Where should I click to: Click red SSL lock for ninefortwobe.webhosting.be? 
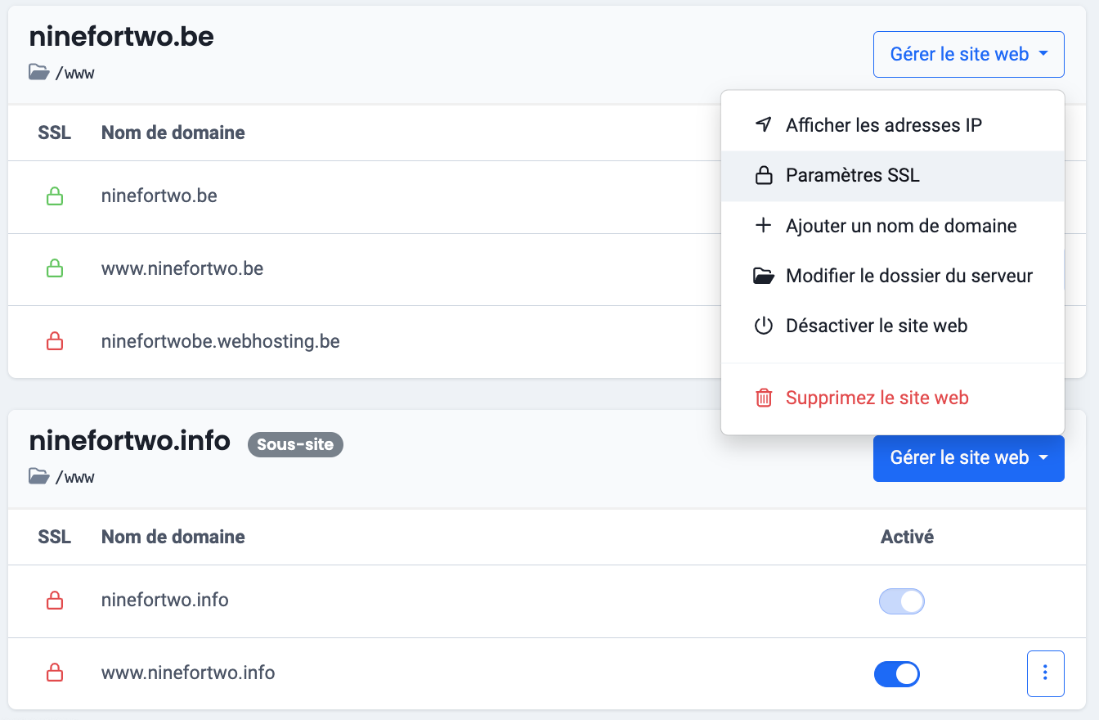pos(55,341)
